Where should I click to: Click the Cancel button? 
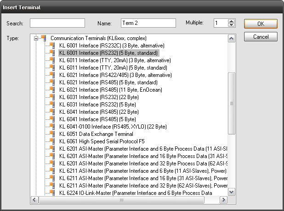(261, 37)
